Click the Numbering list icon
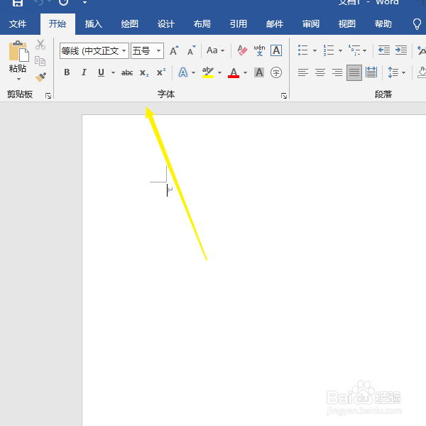This screenshot has height=426, width=426. pyautogui.click(x=329, y=50)
